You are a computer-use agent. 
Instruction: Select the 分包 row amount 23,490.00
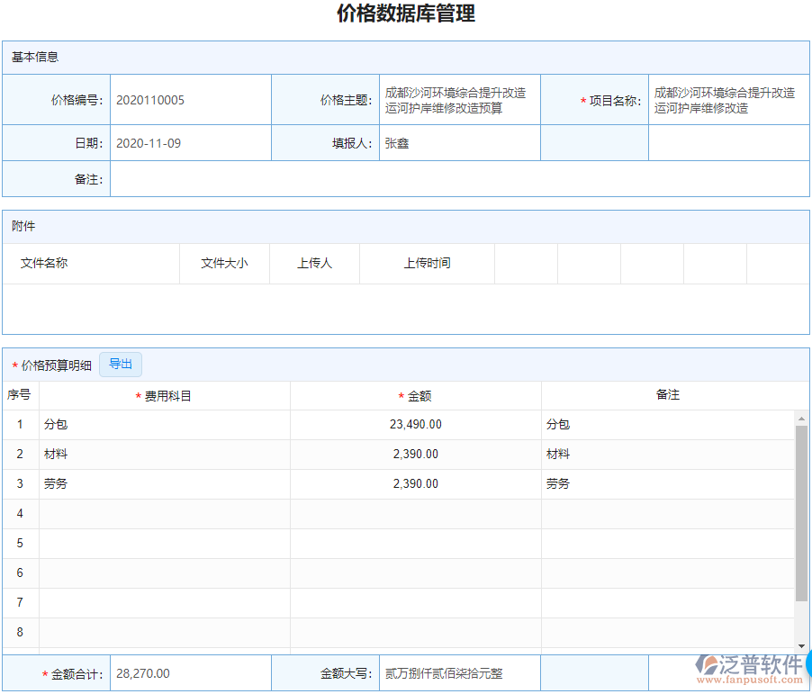[415, 424]
